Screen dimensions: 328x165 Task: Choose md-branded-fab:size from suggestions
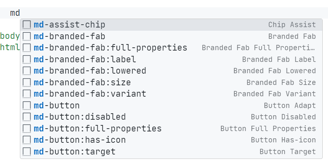82,82
